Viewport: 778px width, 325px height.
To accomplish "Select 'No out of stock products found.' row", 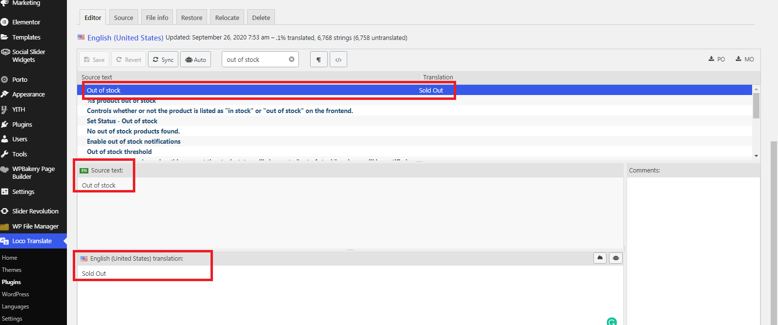I will click(x=415, y=131).
